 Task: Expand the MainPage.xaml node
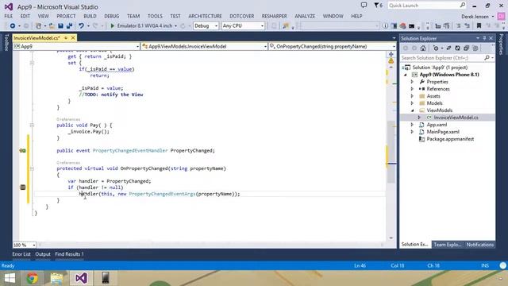(x=412, y=132)
